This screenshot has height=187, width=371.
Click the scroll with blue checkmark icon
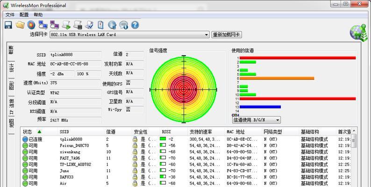[x=89, y=25]
